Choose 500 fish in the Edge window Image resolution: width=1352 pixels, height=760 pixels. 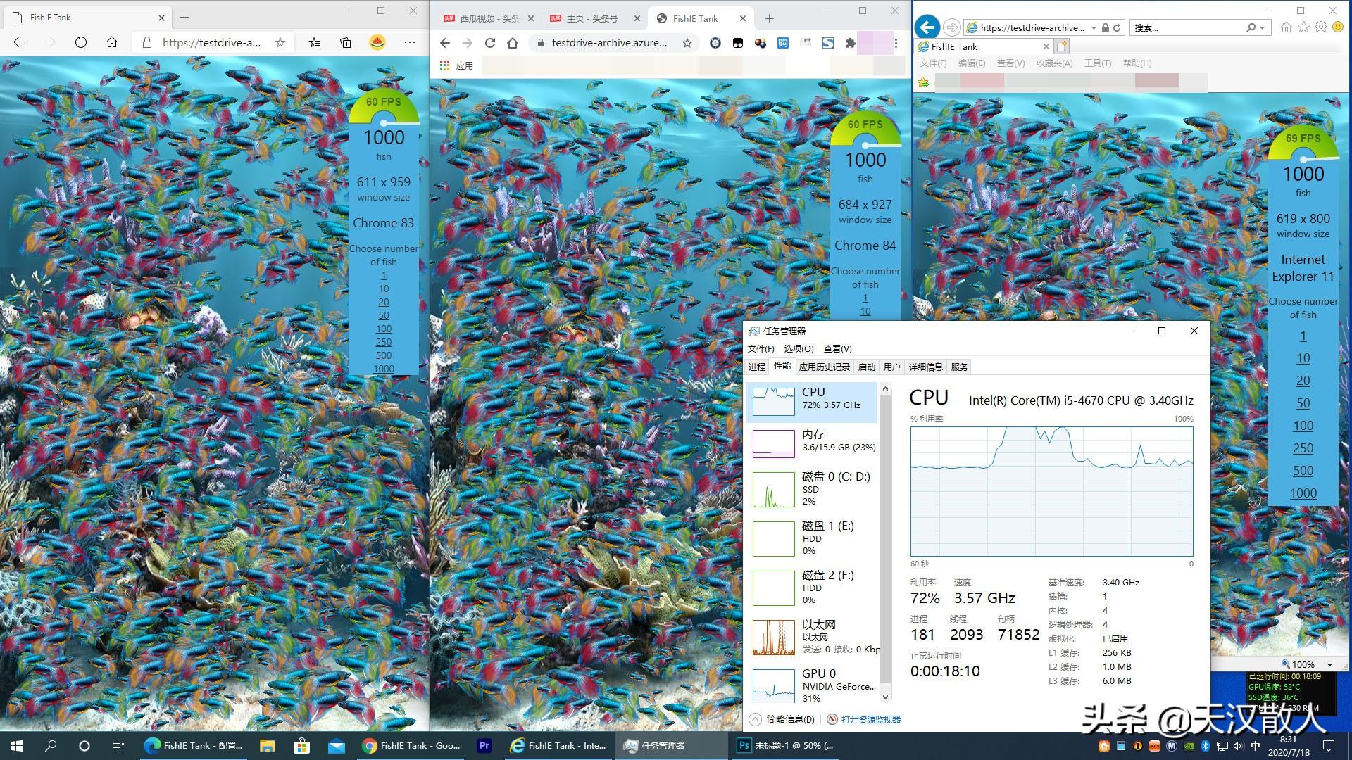pyautogui.click(x=384, y=355)
